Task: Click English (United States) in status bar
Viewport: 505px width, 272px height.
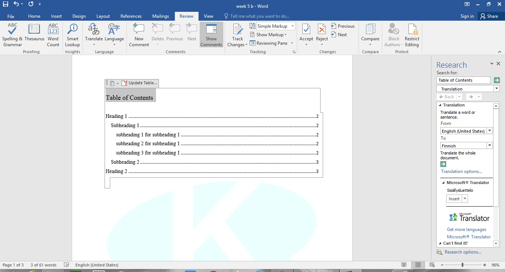Action: coord(97,265)
